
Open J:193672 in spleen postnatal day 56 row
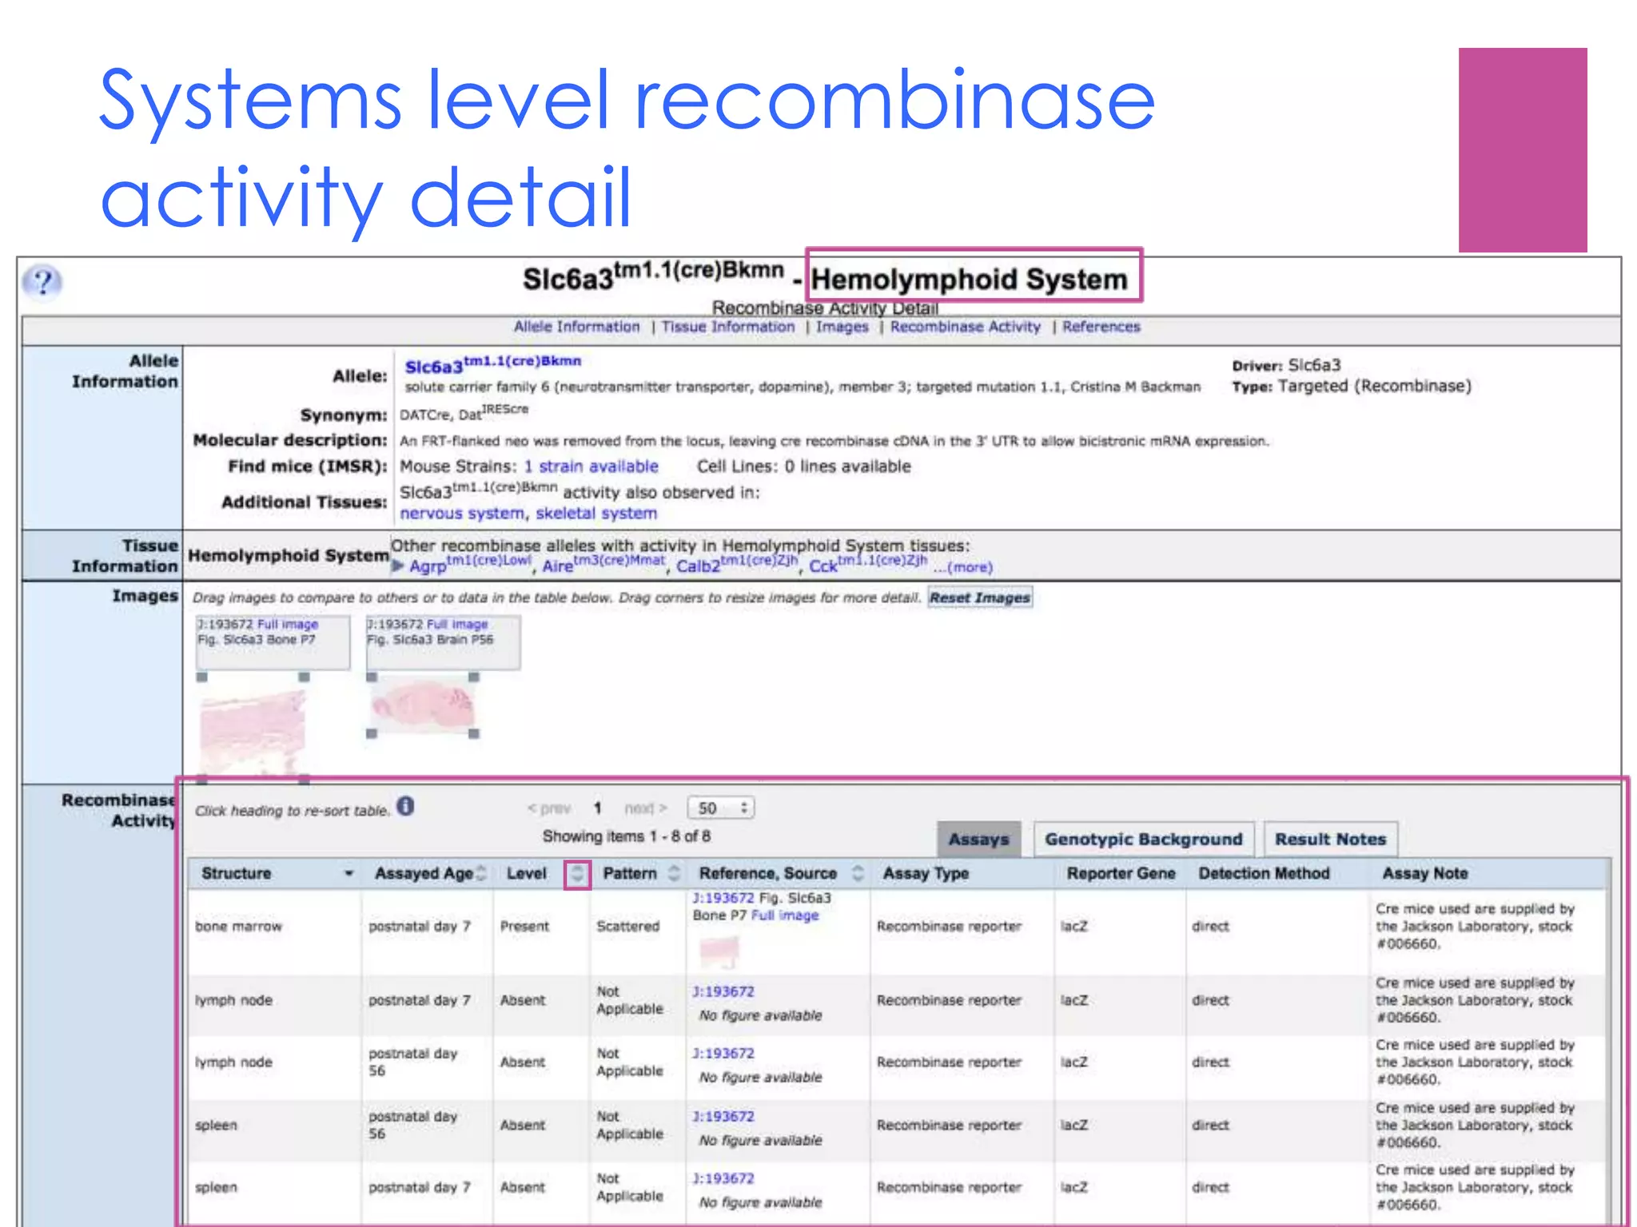tap(723, 1117)
